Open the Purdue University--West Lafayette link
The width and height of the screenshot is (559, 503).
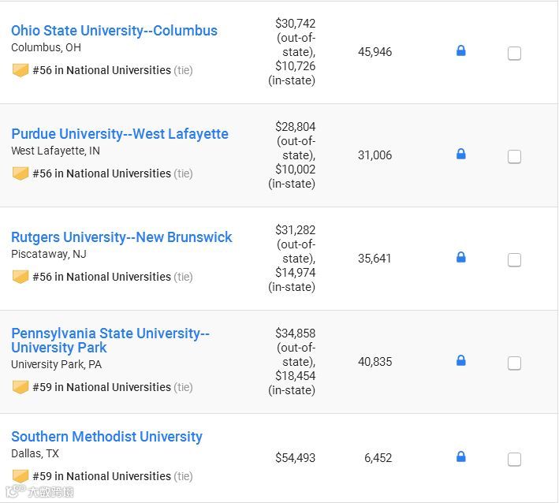(x=120, y=134)
